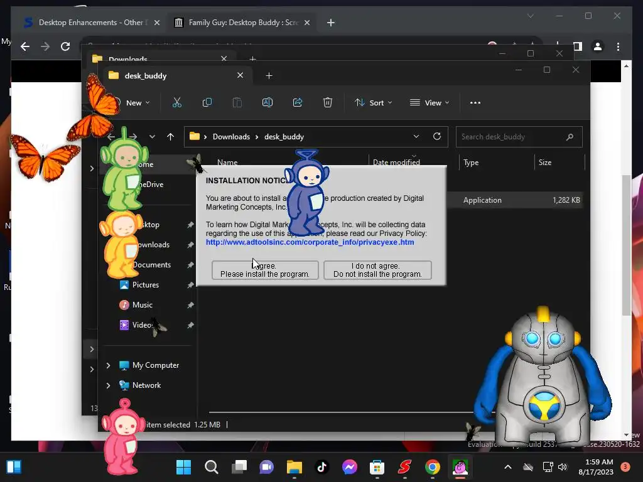Open the Sort dropdown
Viewport: 643px width, 482px height.
pyautogui.click(x=373, y=103)
